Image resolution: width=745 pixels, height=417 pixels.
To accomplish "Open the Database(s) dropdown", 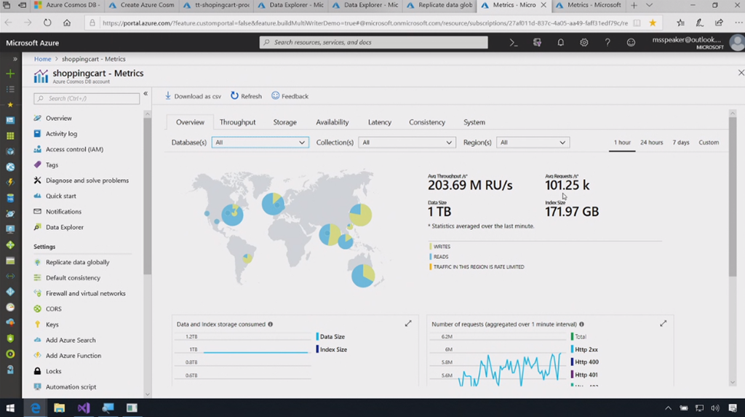I will pyautogui.click(x=260, y=143).
